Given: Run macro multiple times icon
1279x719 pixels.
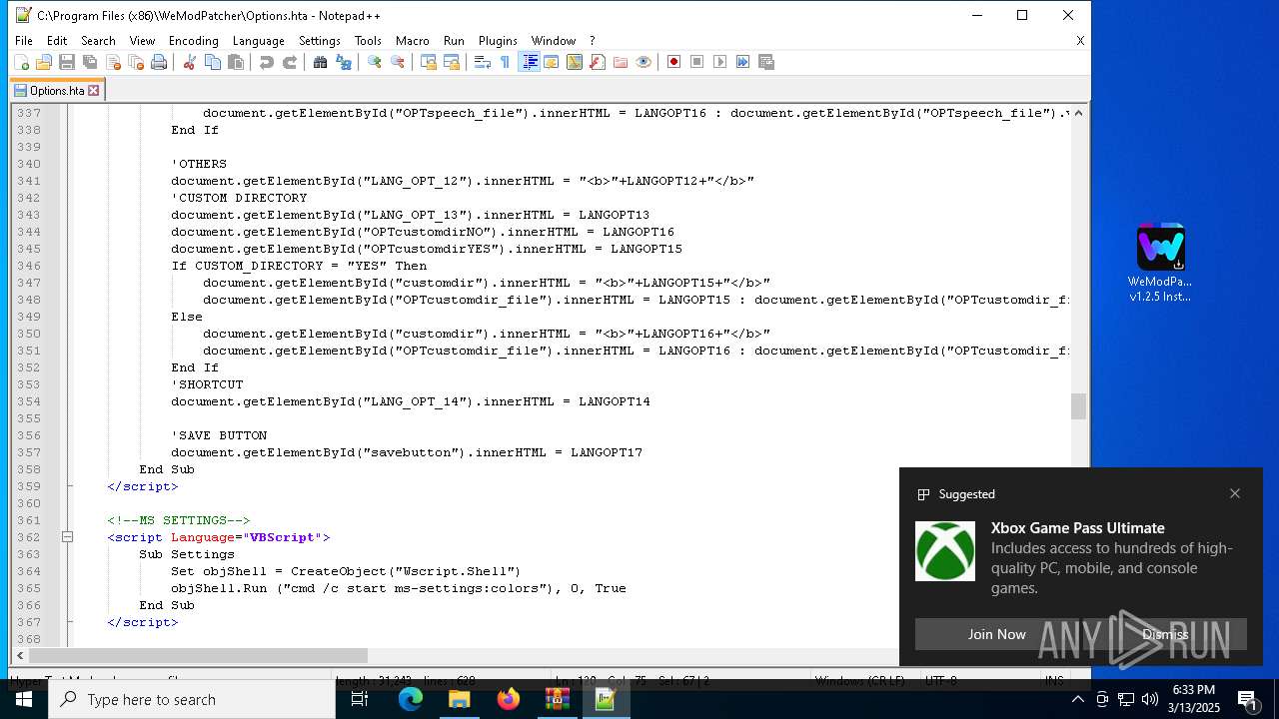Looking at the screenshot, I should click(743, 62).
